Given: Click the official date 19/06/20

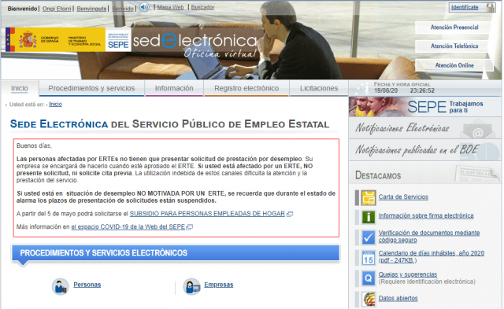Looking at the screenshot, I should [386, 90].
